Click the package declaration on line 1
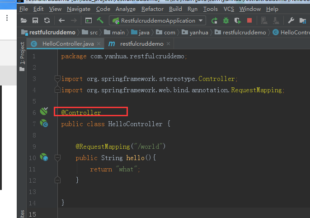 point(124,57)
